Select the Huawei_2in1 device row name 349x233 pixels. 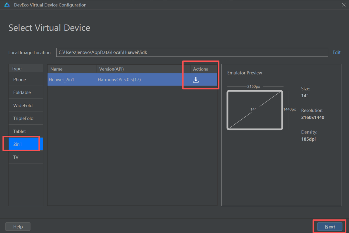tap(61, 79)
